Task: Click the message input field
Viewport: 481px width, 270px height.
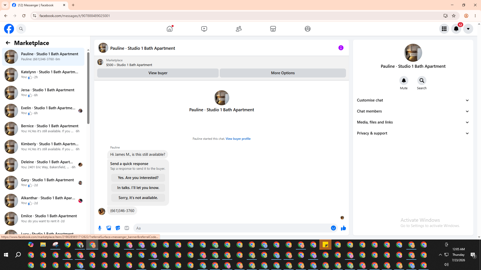Action: click(x=232, y=228)
